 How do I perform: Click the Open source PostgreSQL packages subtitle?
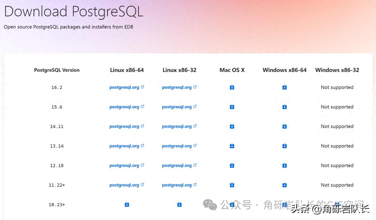click(68, 27)
